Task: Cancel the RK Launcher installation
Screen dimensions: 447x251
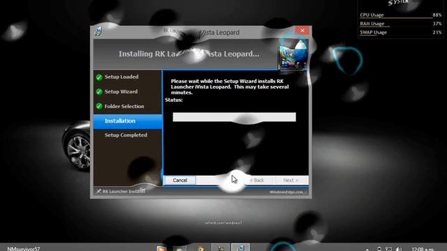Action: point(180,180)
